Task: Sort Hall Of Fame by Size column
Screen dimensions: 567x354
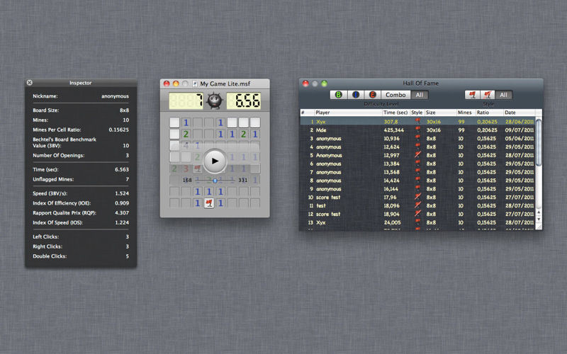Action: 440,113
